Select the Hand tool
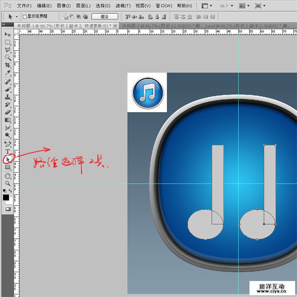 (7, 176)
